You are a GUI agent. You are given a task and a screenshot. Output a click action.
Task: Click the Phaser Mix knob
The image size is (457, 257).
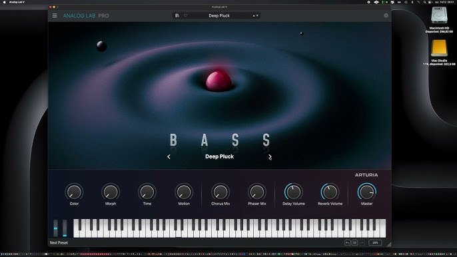tap(257, 192)
